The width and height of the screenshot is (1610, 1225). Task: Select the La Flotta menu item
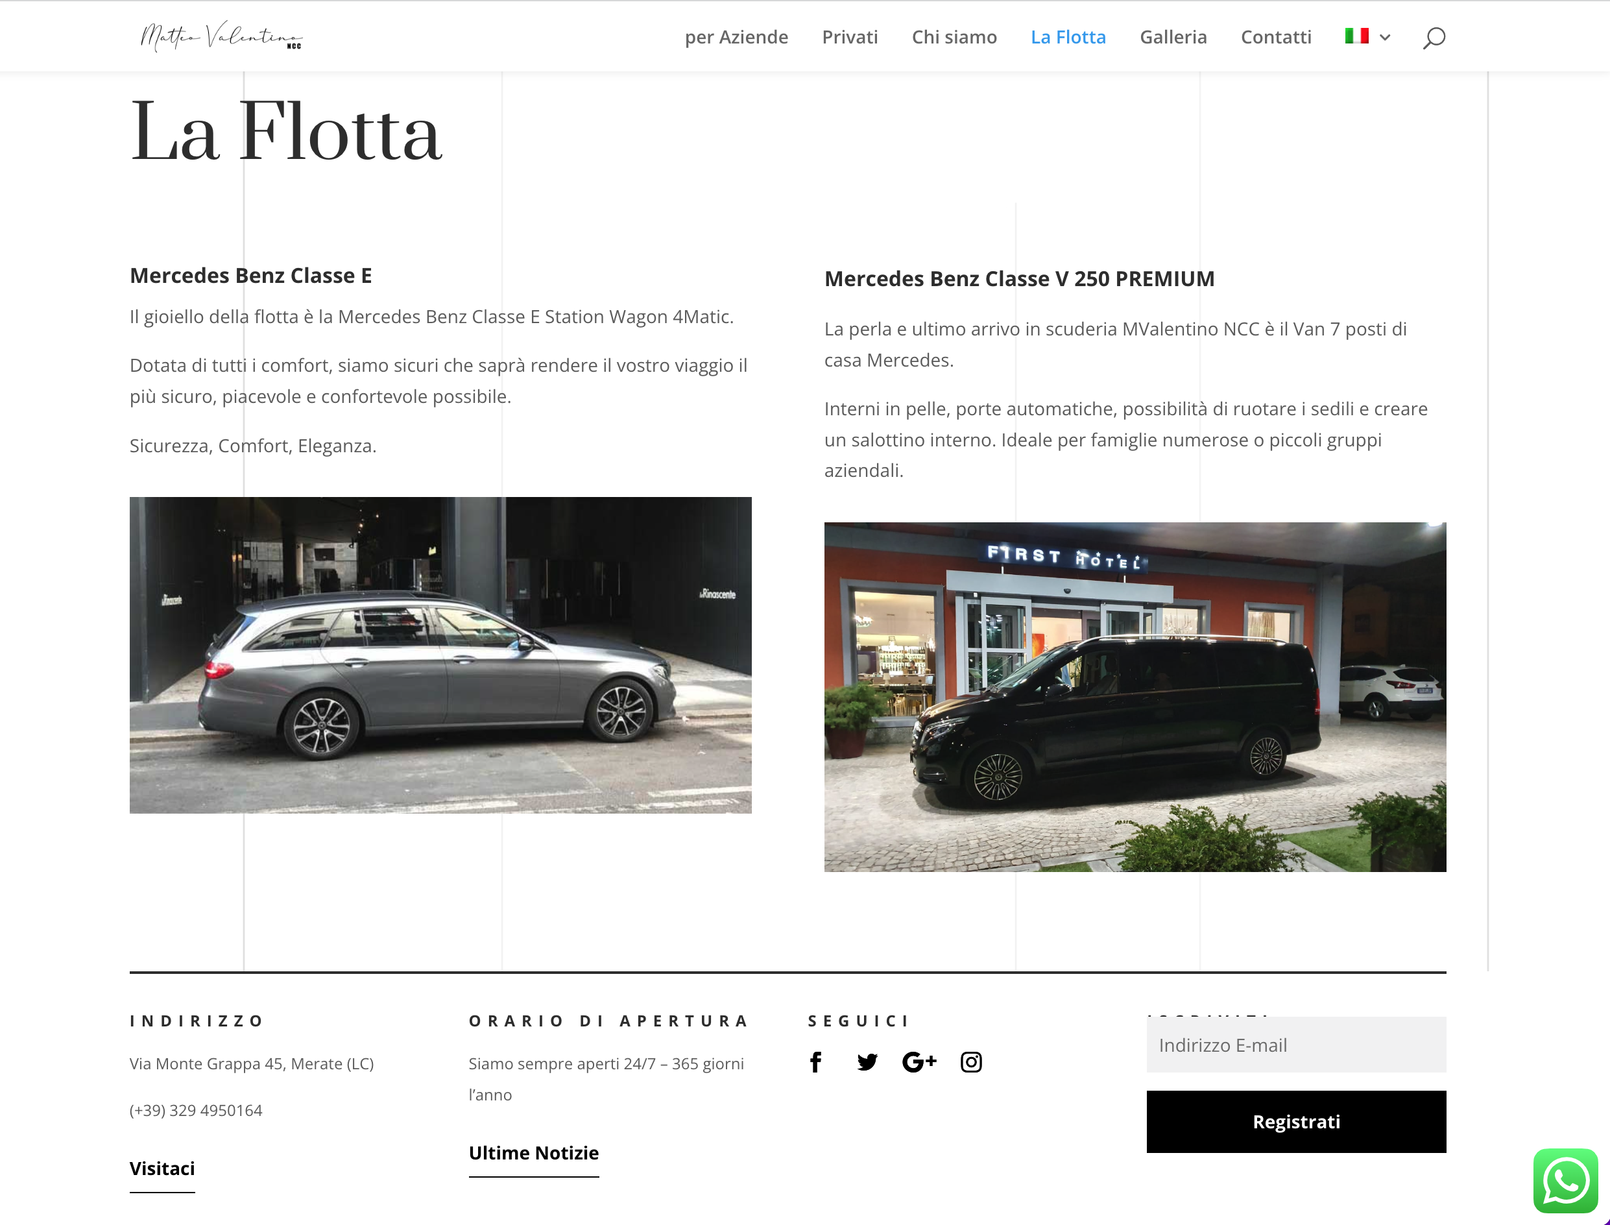click(1068, 37)
